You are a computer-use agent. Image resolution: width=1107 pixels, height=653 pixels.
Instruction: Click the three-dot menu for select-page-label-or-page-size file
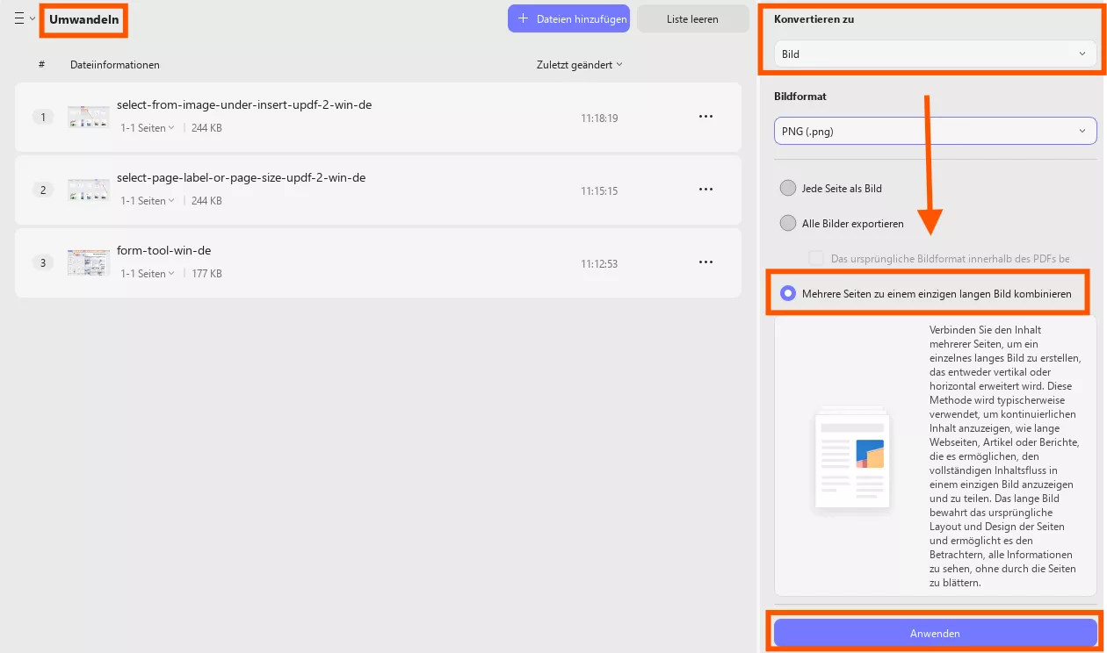705,189
